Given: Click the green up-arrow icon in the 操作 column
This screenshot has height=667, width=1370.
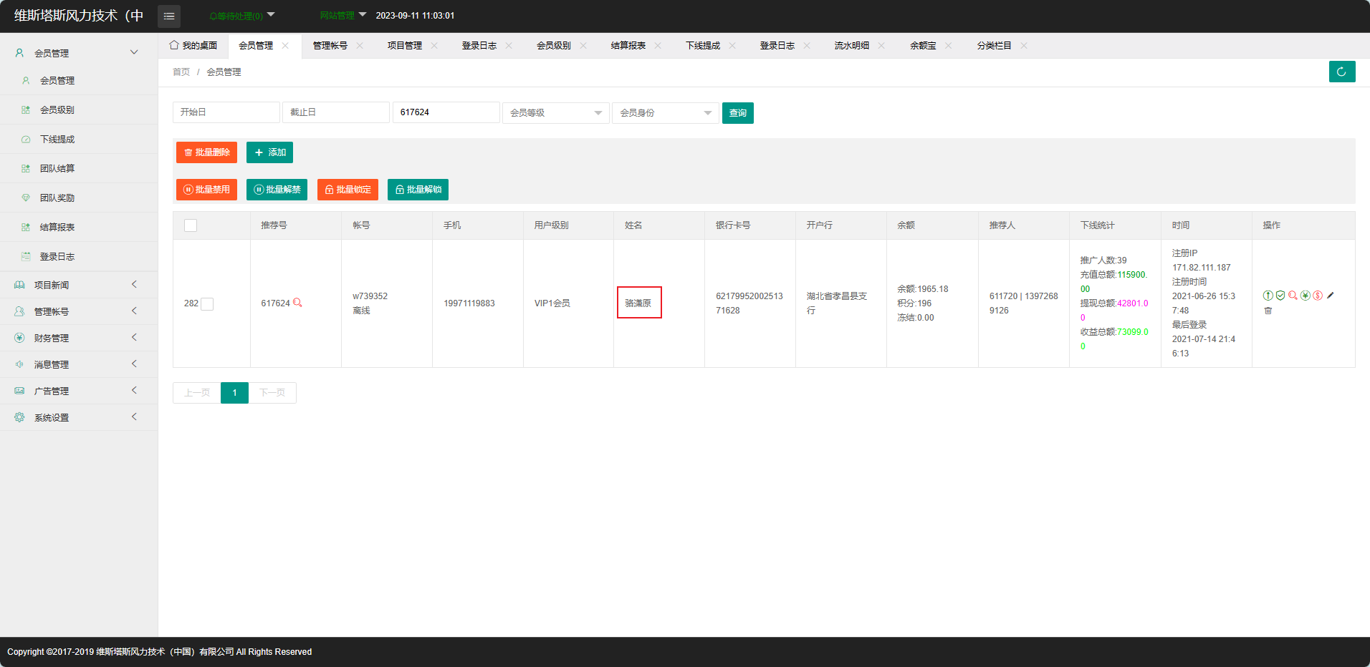Looking at the screenshot, I should tap(1268, 296).
